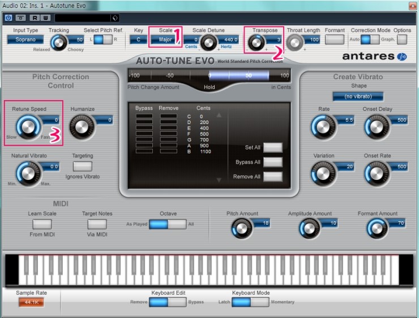Click the Formant Amount value 70
The image size is (419, 318).
(x=397, y=223)
